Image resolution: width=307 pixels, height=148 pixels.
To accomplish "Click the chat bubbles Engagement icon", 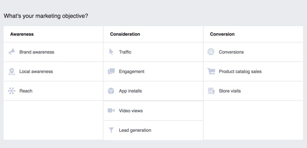I will pyautogui.click(x=111, y=71).
